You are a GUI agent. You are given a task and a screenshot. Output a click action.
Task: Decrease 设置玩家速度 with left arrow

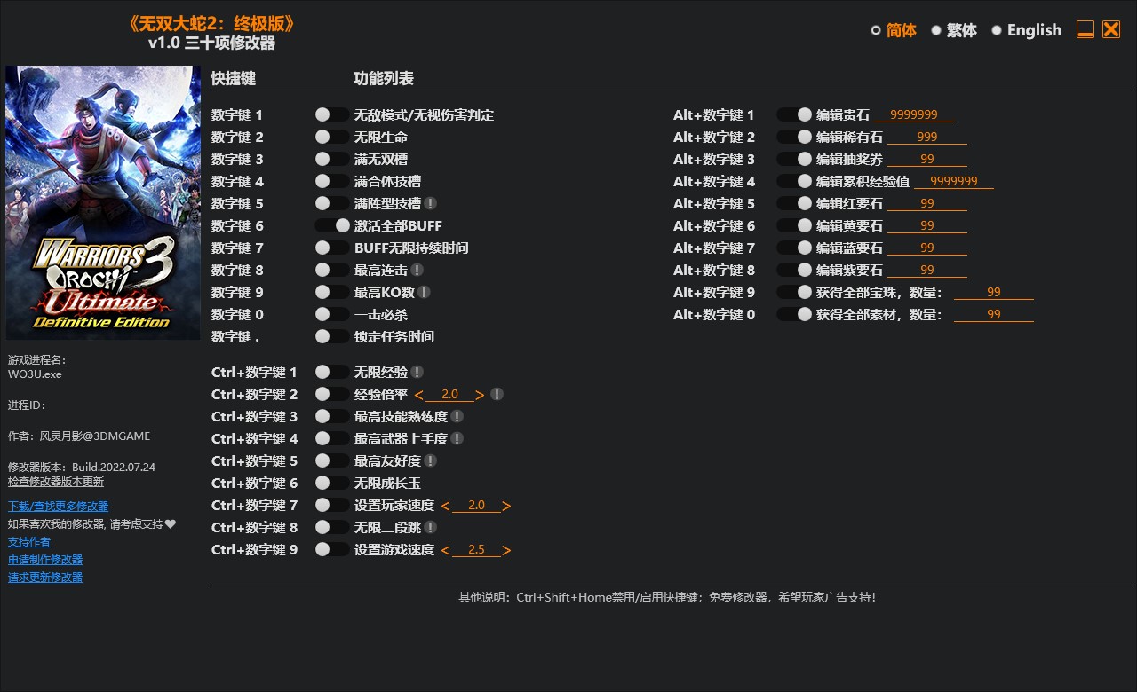(x=446, y=506)
